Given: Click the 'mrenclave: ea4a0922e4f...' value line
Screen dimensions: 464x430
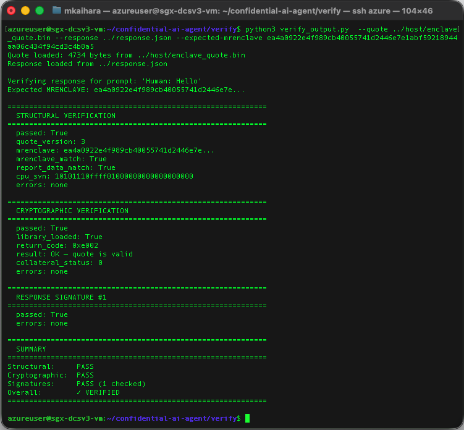Looking at the screenshot, I should tap(115, 150).
